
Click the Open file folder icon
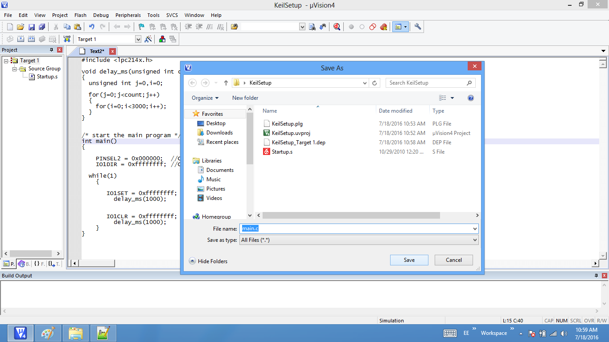point(21,27)
